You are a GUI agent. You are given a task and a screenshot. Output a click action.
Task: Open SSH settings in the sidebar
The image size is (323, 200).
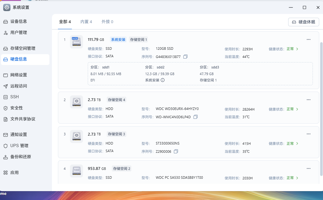click(x=15, y=97)
